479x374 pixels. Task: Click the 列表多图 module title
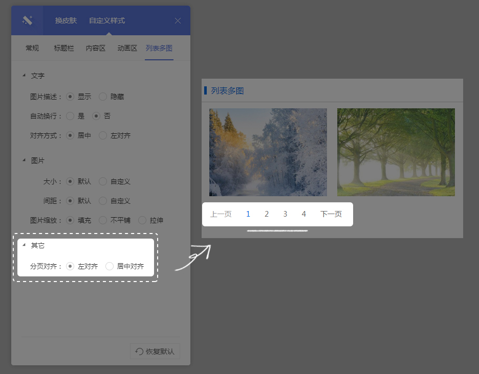227,90
